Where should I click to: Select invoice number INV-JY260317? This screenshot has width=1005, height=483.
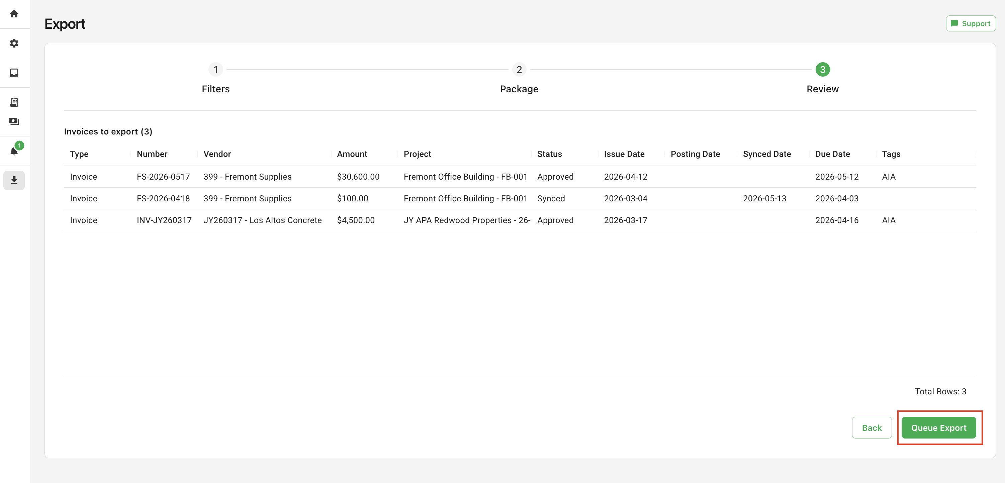[164, 220]
